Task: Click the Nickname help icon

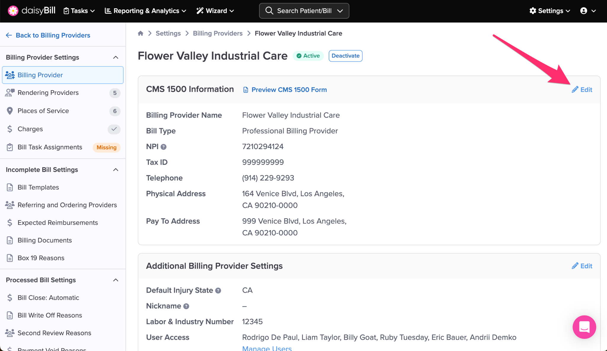Action: click(x=186, y=306)
